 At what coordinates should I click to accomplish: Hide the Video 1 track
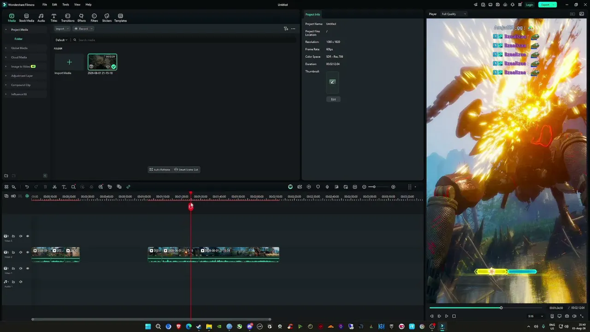pos(28,268)
